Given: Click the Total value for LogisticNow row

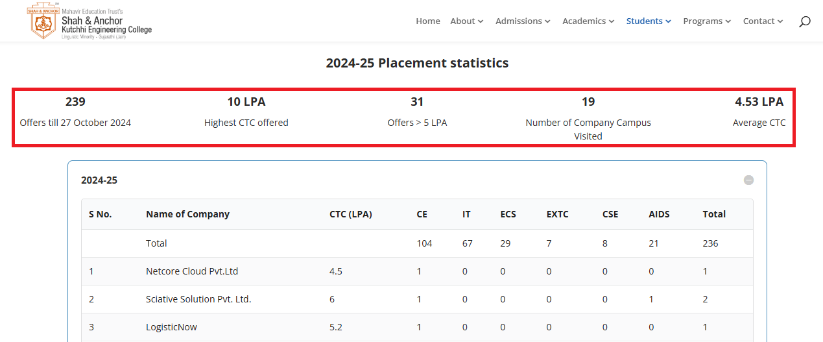Looking at the screenshot, I should (x=705, y=327).
